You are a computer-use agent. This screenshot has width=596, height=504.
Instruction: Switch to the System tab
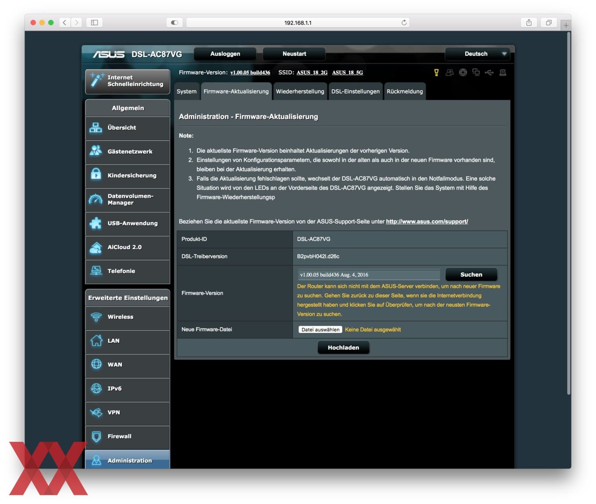click(x=187, y=91)
